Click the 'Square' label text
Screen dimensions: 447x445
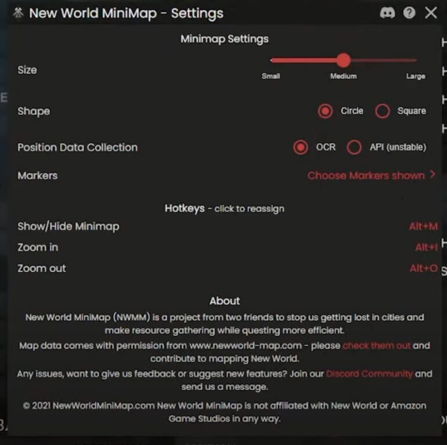pos(412,111)
